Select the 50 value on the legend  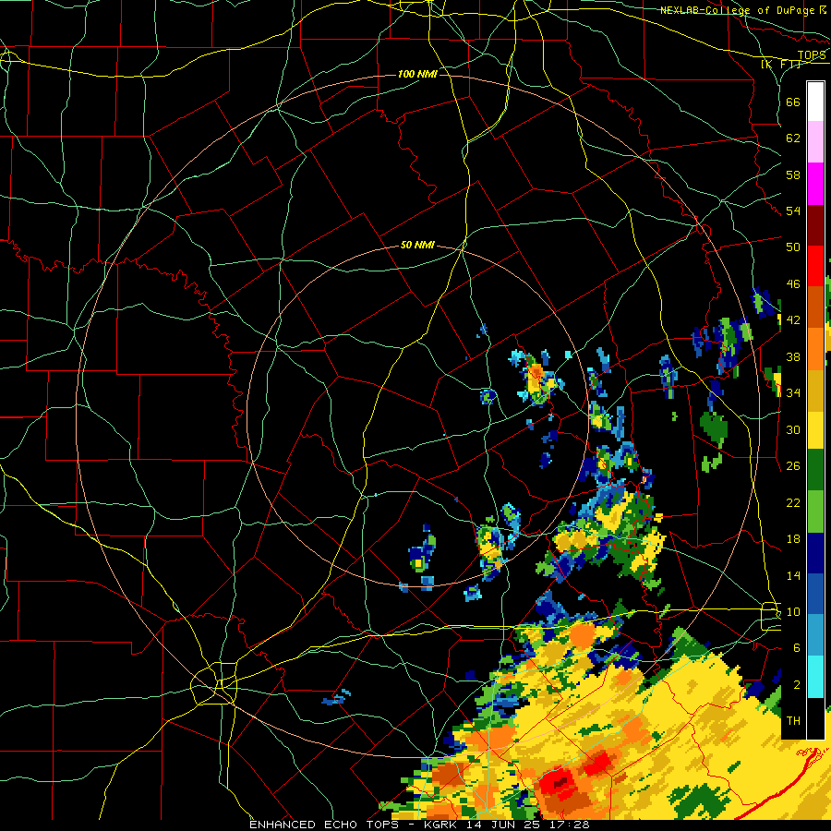tap(793, 247)
